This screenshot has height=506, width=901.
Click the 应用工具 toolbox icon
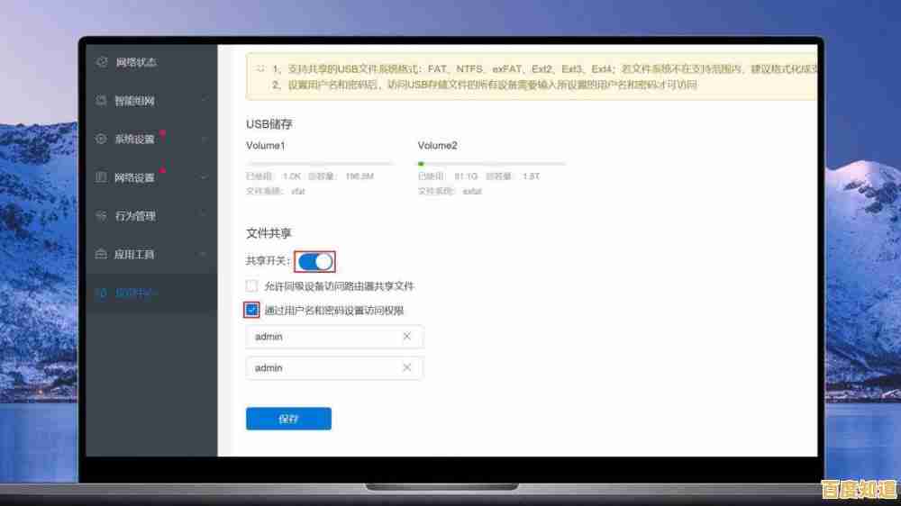coord(101,254)
